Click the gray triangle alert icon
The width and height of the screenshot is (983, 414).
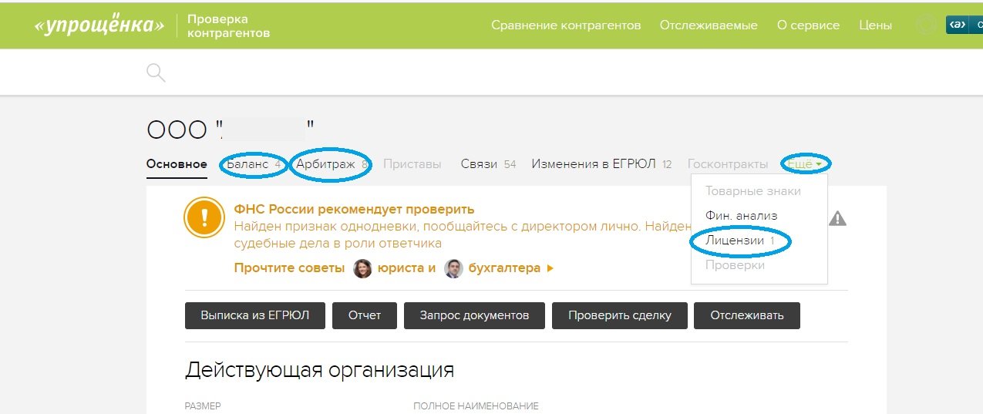point(837,219)
